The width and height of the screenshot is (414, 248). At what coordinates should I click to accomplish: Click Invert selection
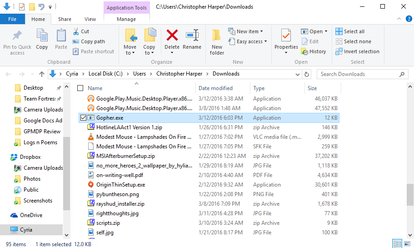pyautogui.click(x=358, y=51)
